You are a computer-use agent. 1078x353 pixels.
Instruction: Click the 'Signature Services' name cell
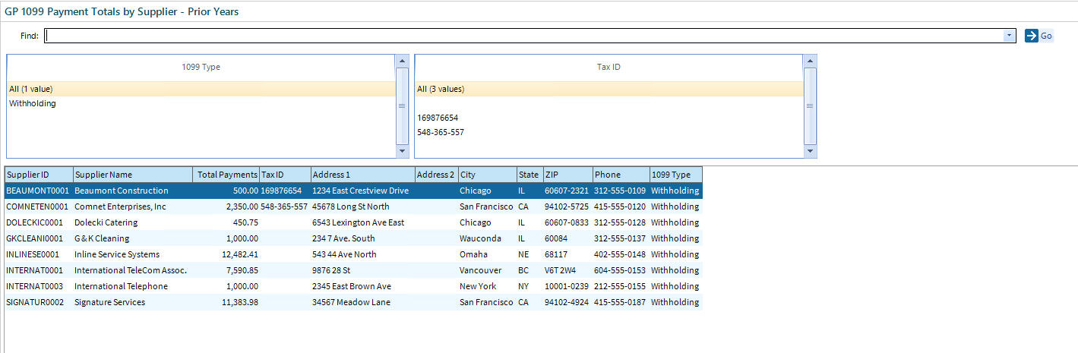click(x=133, y=302)
